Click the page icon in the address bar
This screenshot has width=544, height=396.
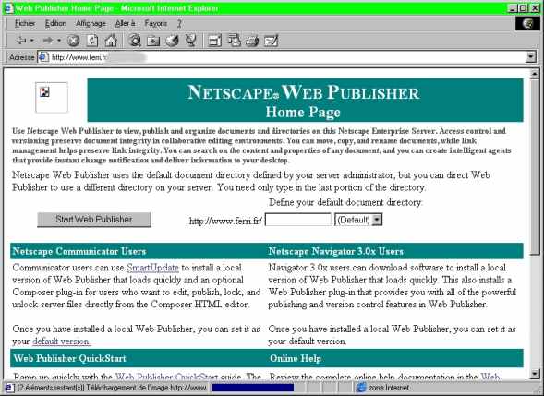[x=43, y=57]
